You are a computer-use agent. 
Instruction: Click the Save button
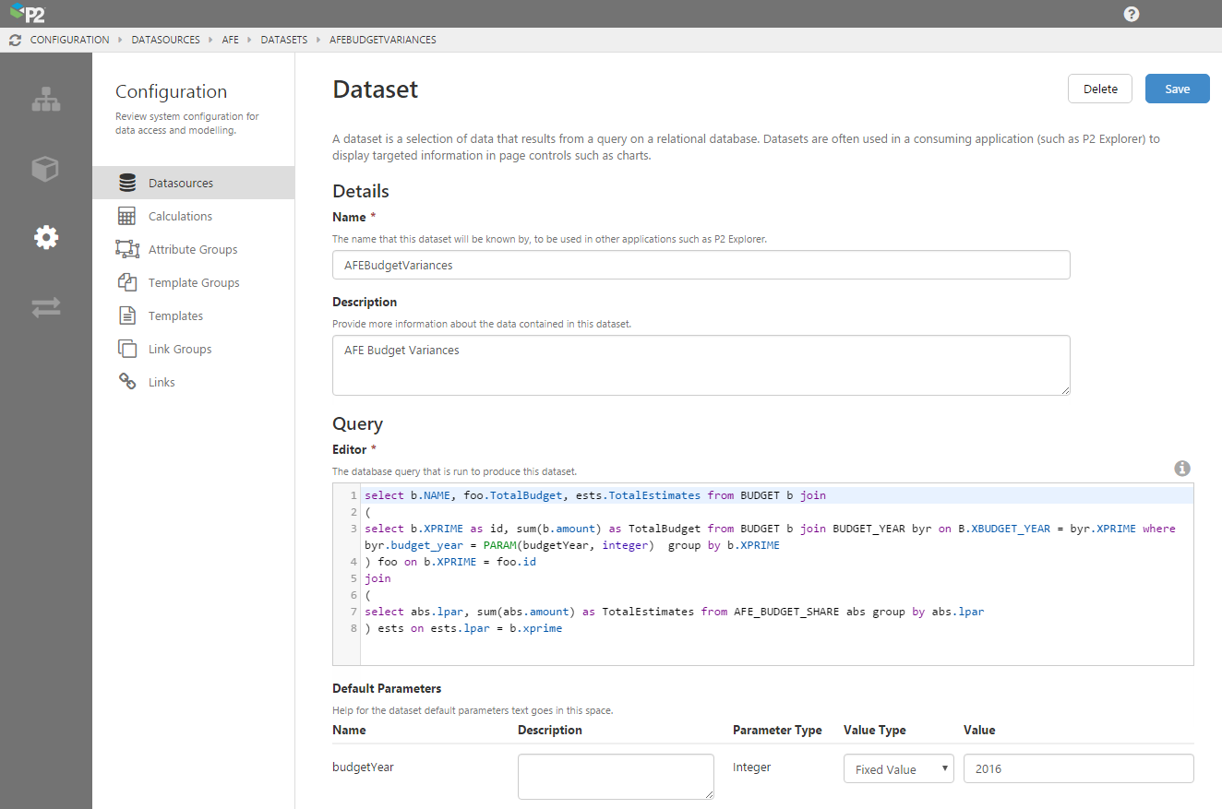coord(1177,89)
